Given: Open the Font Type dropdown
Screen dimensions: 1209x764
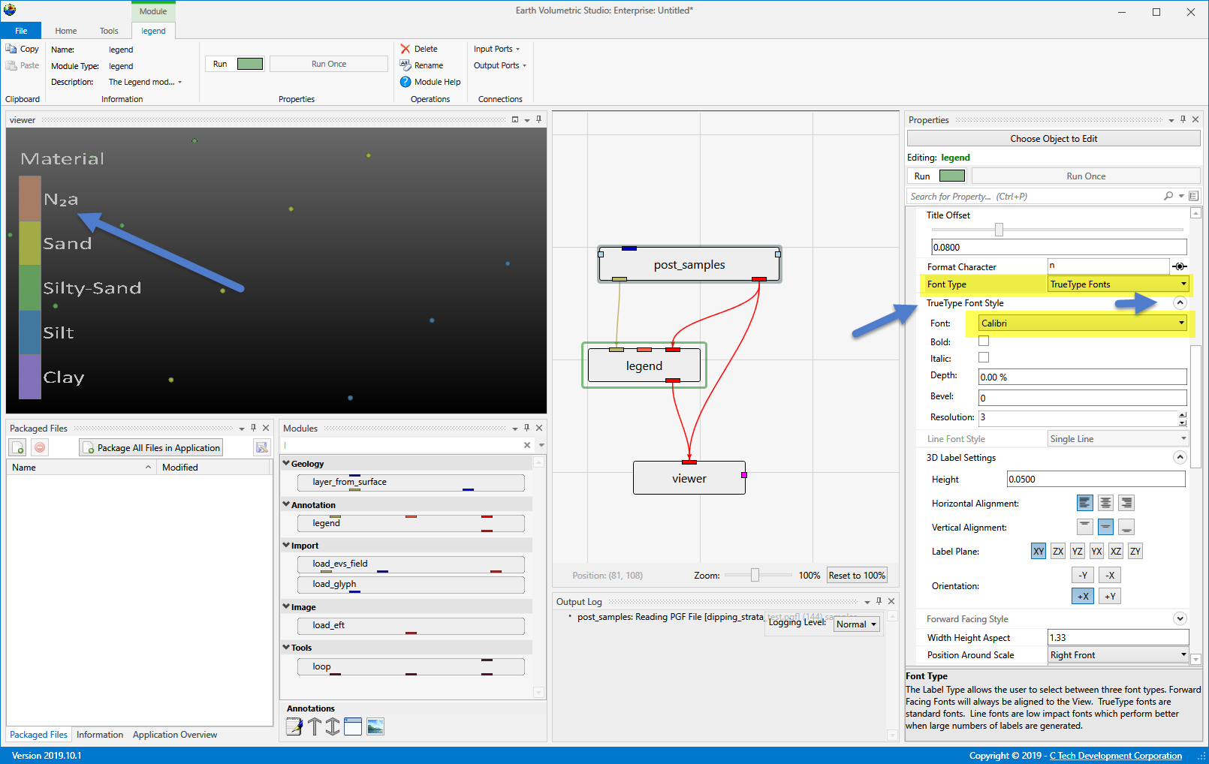Looking at the screenshot, I should click(1118, 284).
